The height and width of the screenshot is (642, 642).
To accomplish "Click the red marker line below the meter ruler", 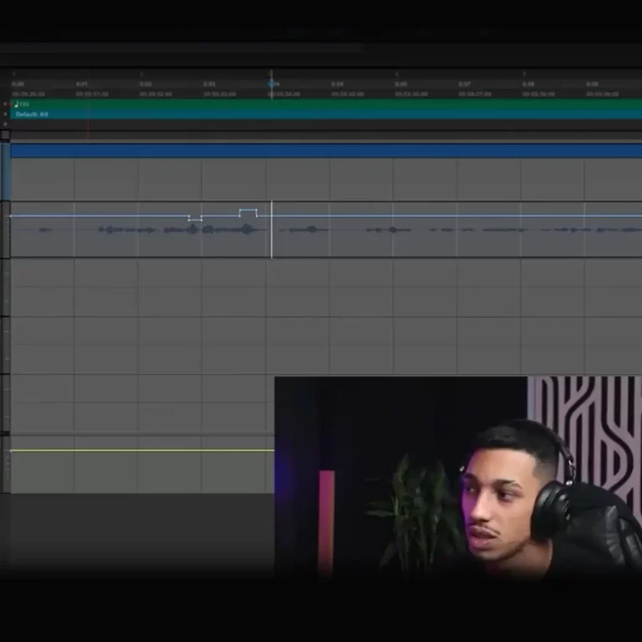I will (88, 125).
